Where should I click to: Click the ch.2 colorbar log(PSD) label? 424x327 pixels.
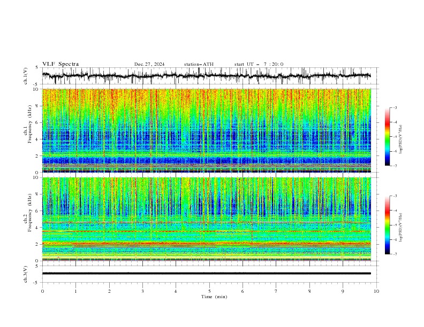(x=401, y=227)
